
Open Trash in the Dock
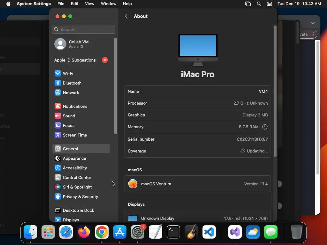297,232
